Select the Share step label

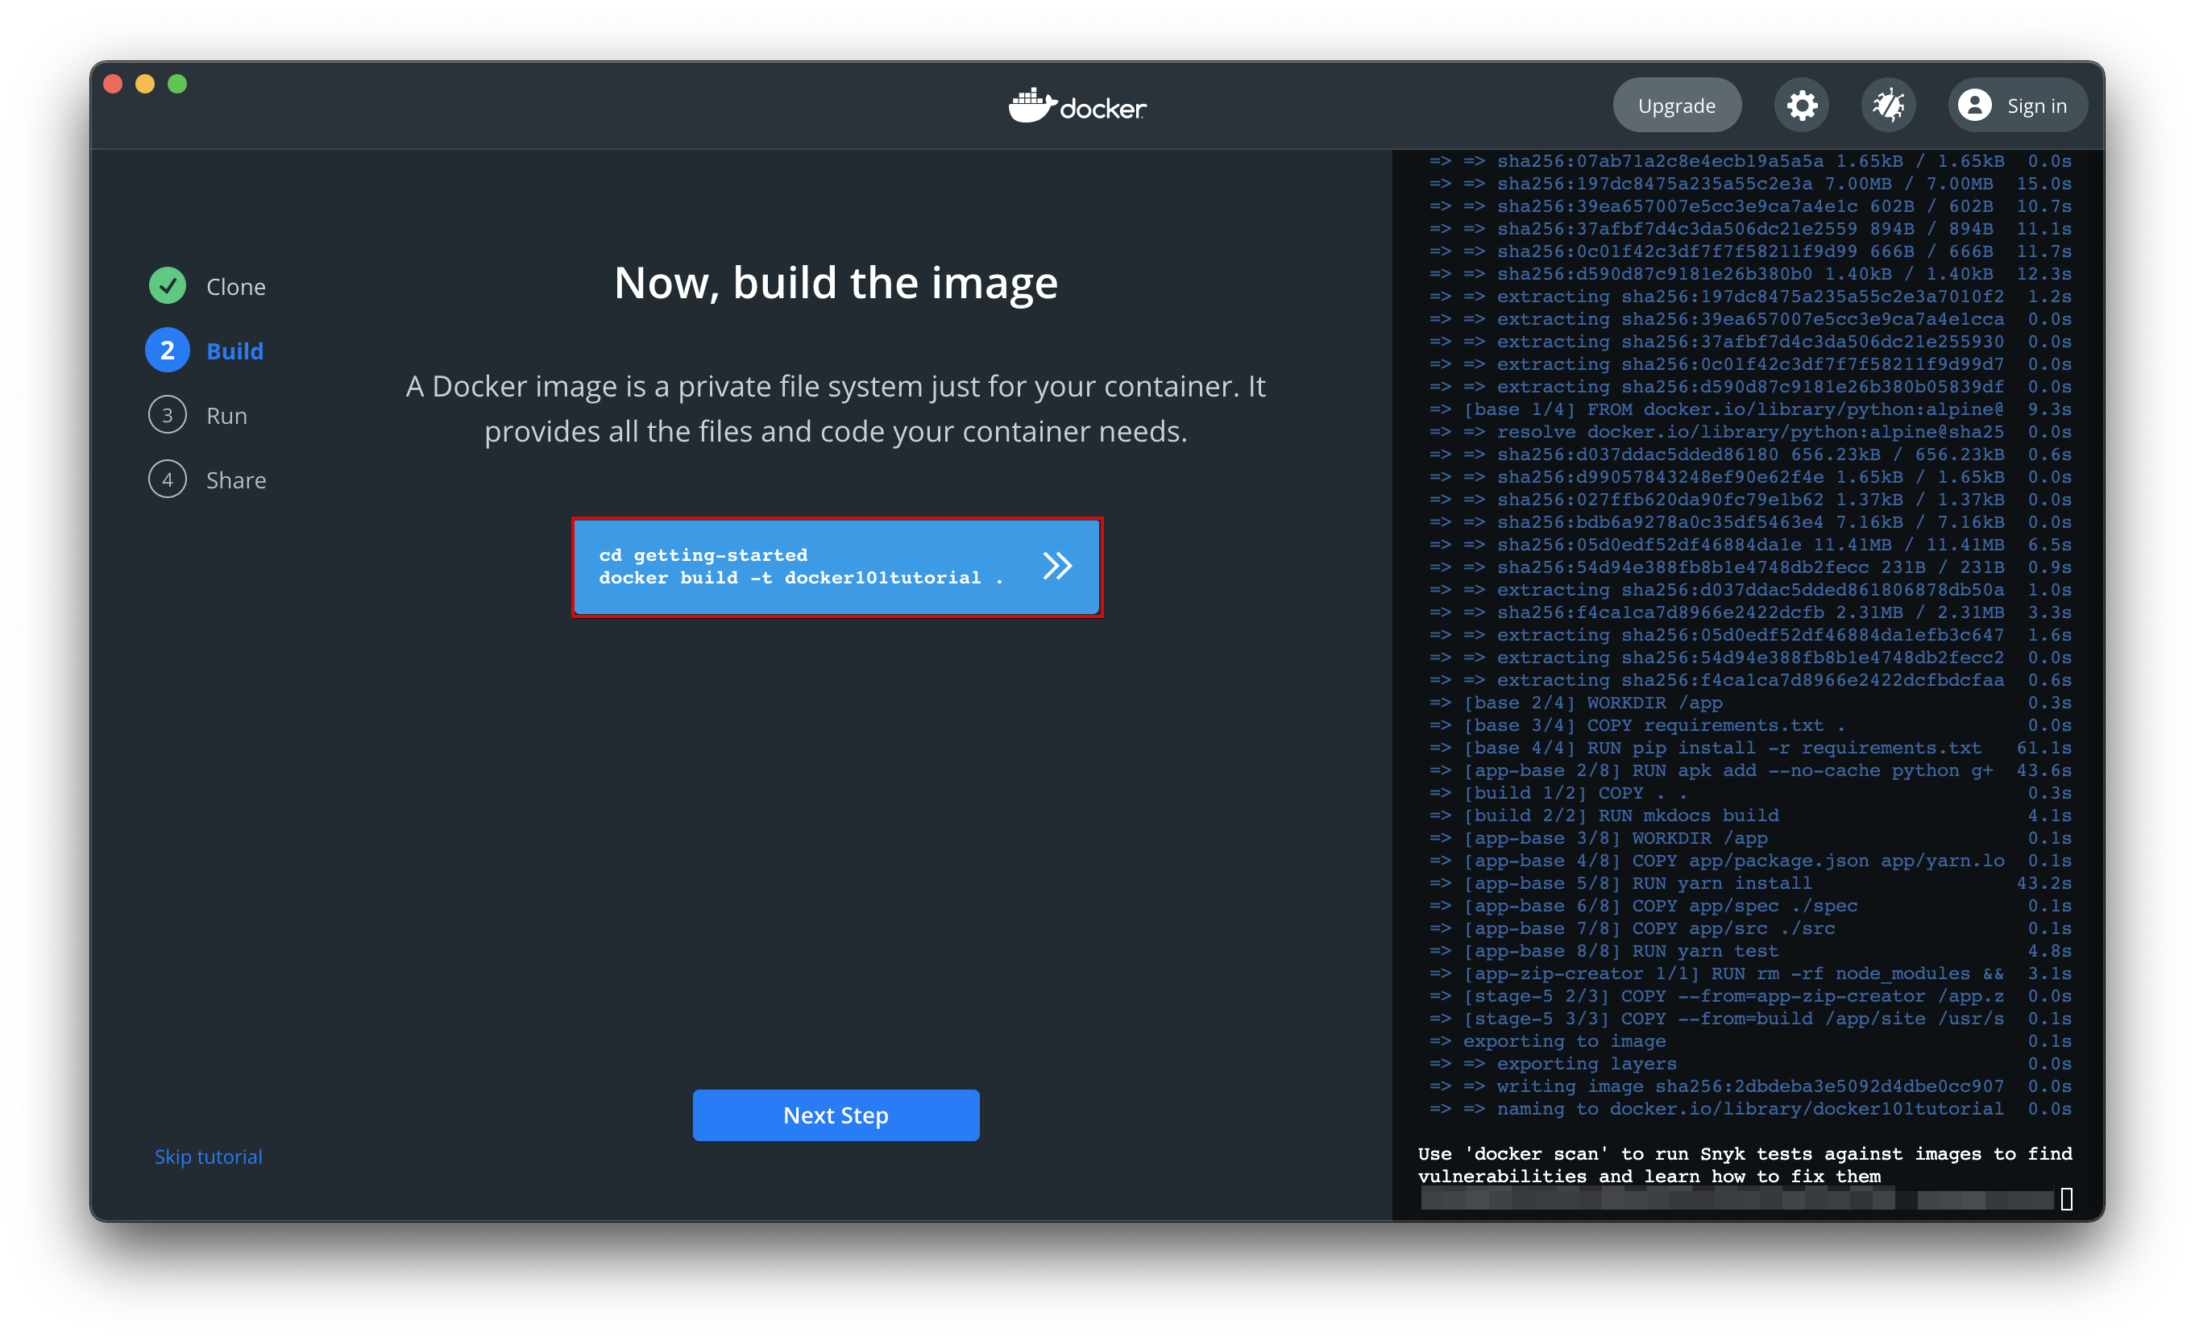(x=236, y=480)
